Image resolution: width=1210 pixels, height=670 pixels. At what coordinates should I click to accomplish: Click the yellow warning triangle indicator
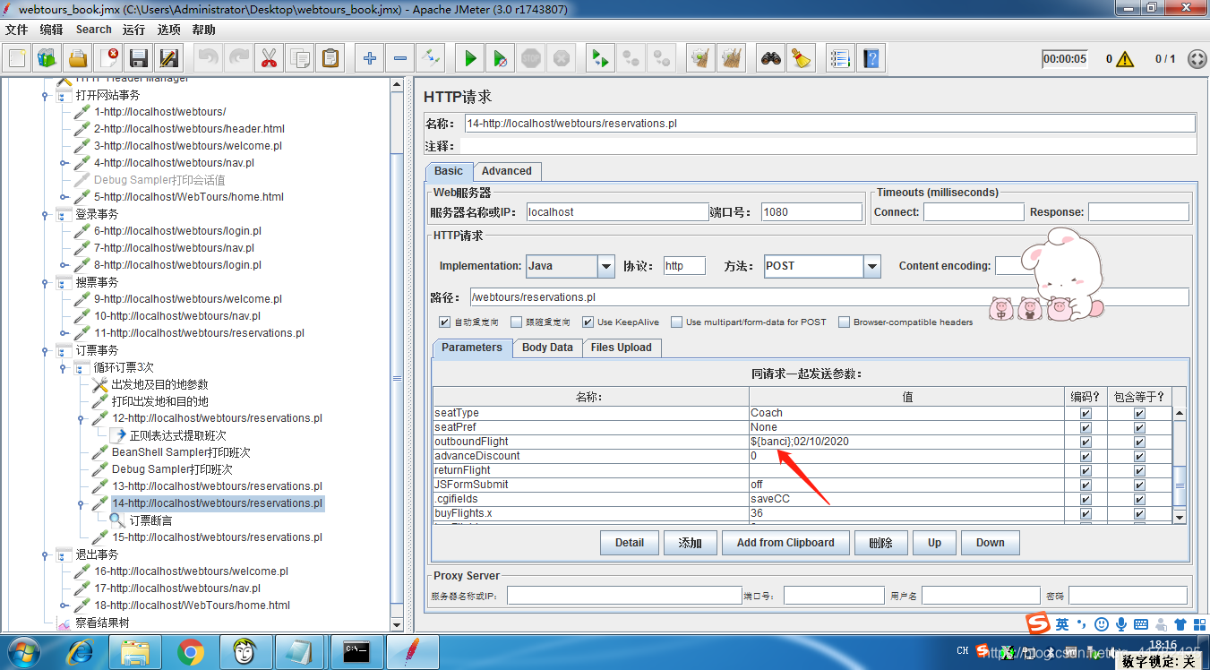coord(1125,59)
